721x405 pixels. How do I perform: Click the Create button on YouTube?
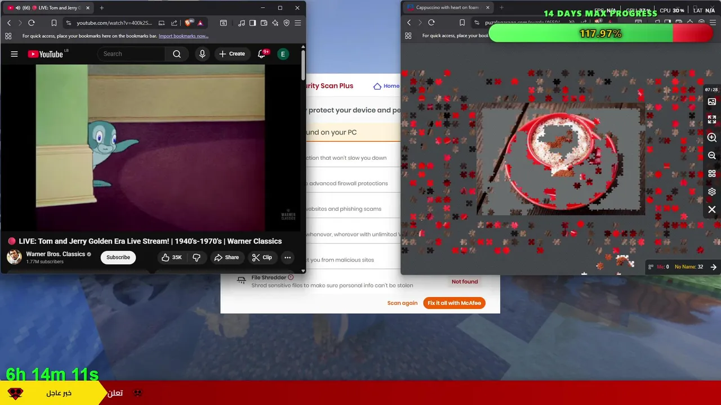point(232,54)
